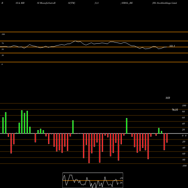
Task: Click the '70' level label on RSI axis
Action: click(3, 43)
